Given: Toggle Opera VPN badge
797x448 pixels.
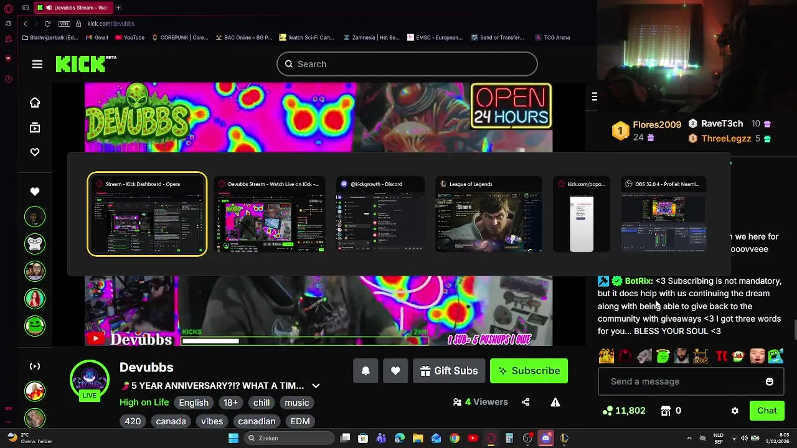Looking at the screenshot, I should point(64,24).
